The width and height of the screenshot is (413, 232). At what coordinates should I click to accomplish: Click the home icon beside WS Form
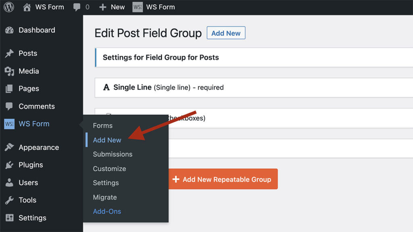click(27, 7)
